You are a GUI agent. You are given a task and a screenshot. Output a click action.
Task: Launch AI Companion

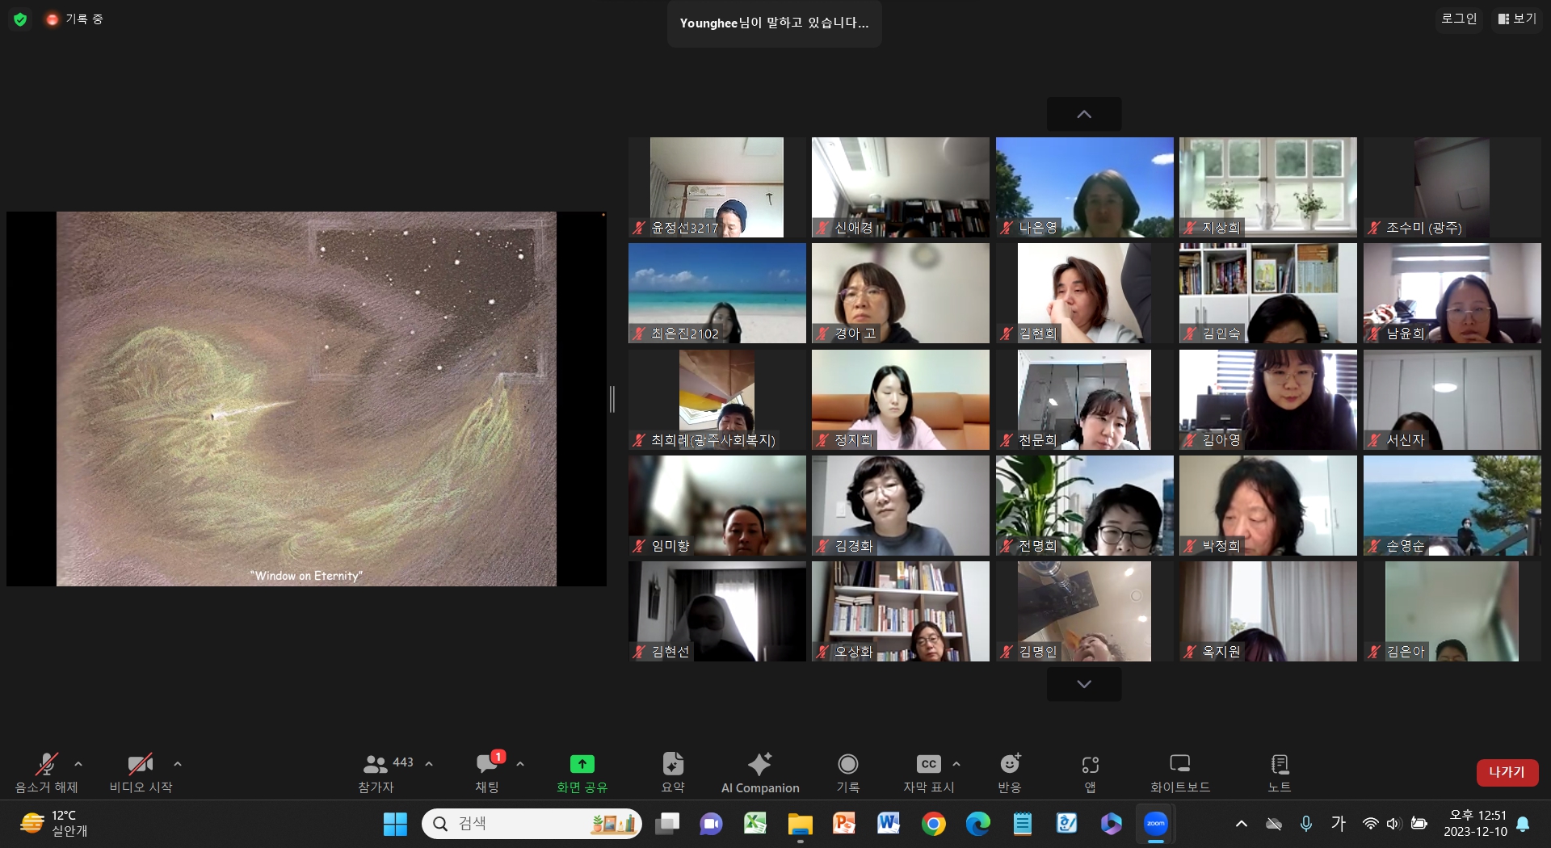[x=760, y=773]
